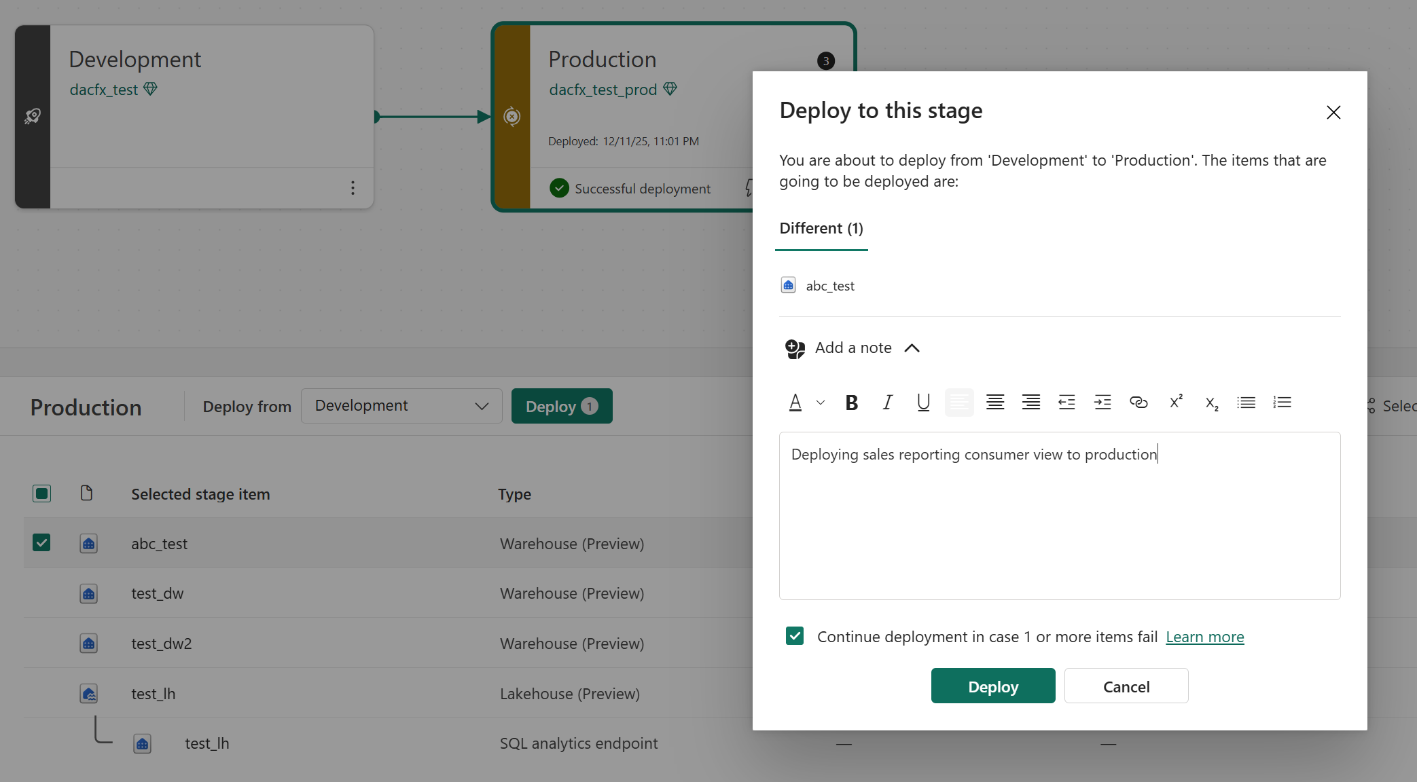Click the Add a note icon
The height and width of the screenshot is (782, 1417).
(795, 349)
